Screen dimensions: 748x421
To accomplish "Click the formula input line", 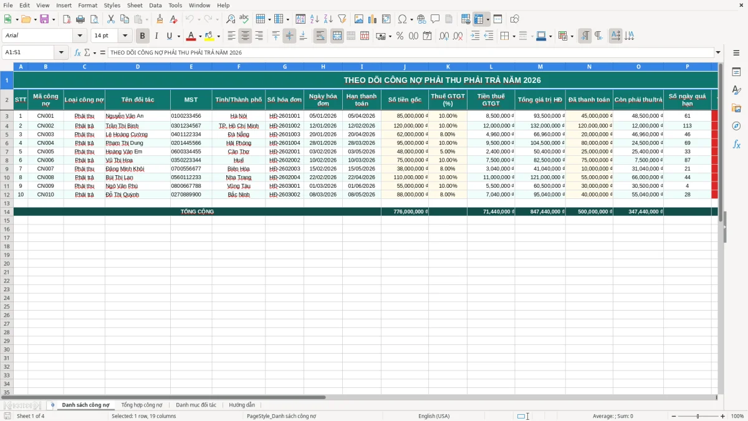I will pyautogui.click(x=411, y=52).
